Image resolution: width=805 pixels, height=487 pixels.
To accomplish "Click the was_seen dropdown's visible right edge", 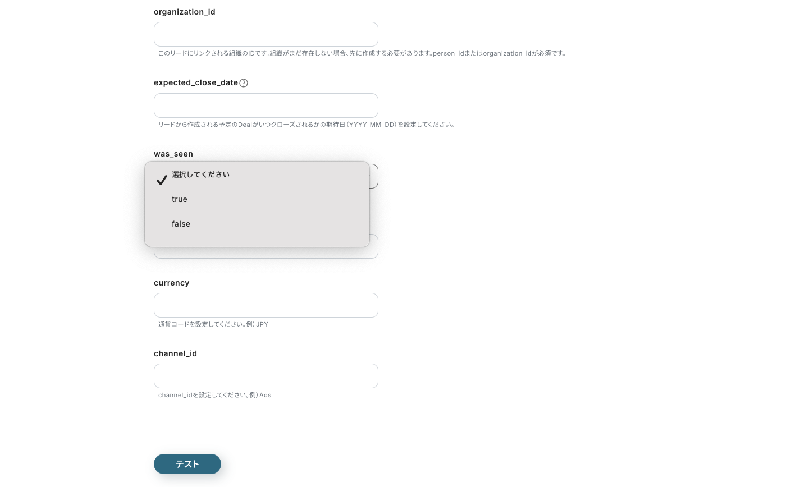I will click(x=374, y=176).
